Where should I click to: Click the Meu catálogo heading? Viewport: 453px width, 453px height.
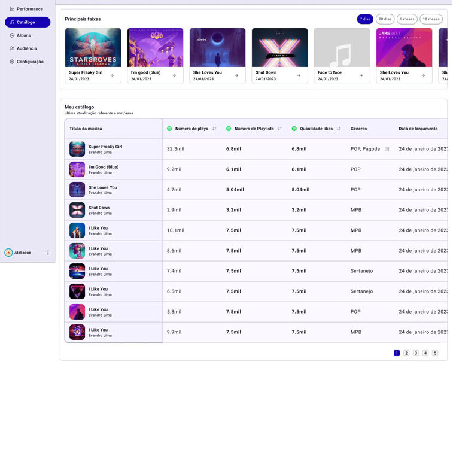point(79,107)
